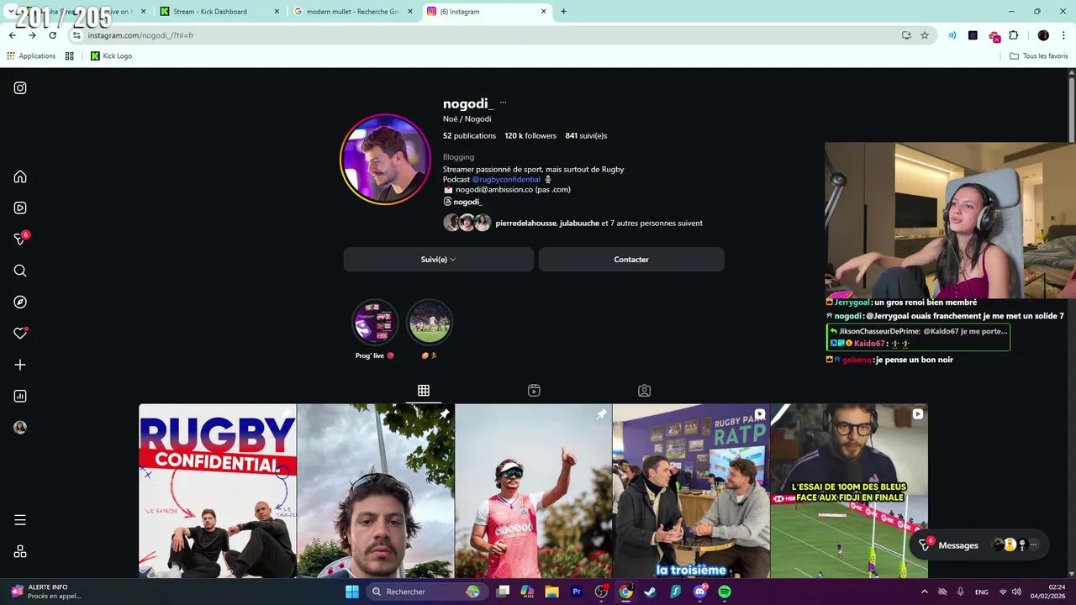The image size is (1076, 605).
Task: Open the Windows Start button
Action: (x=352, y=592)
